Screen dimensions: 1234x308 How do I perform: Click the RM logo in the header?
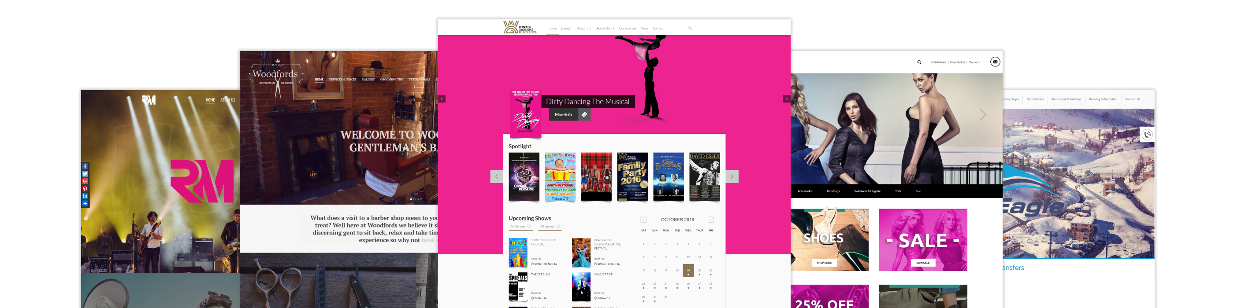(x=149, y=100)
